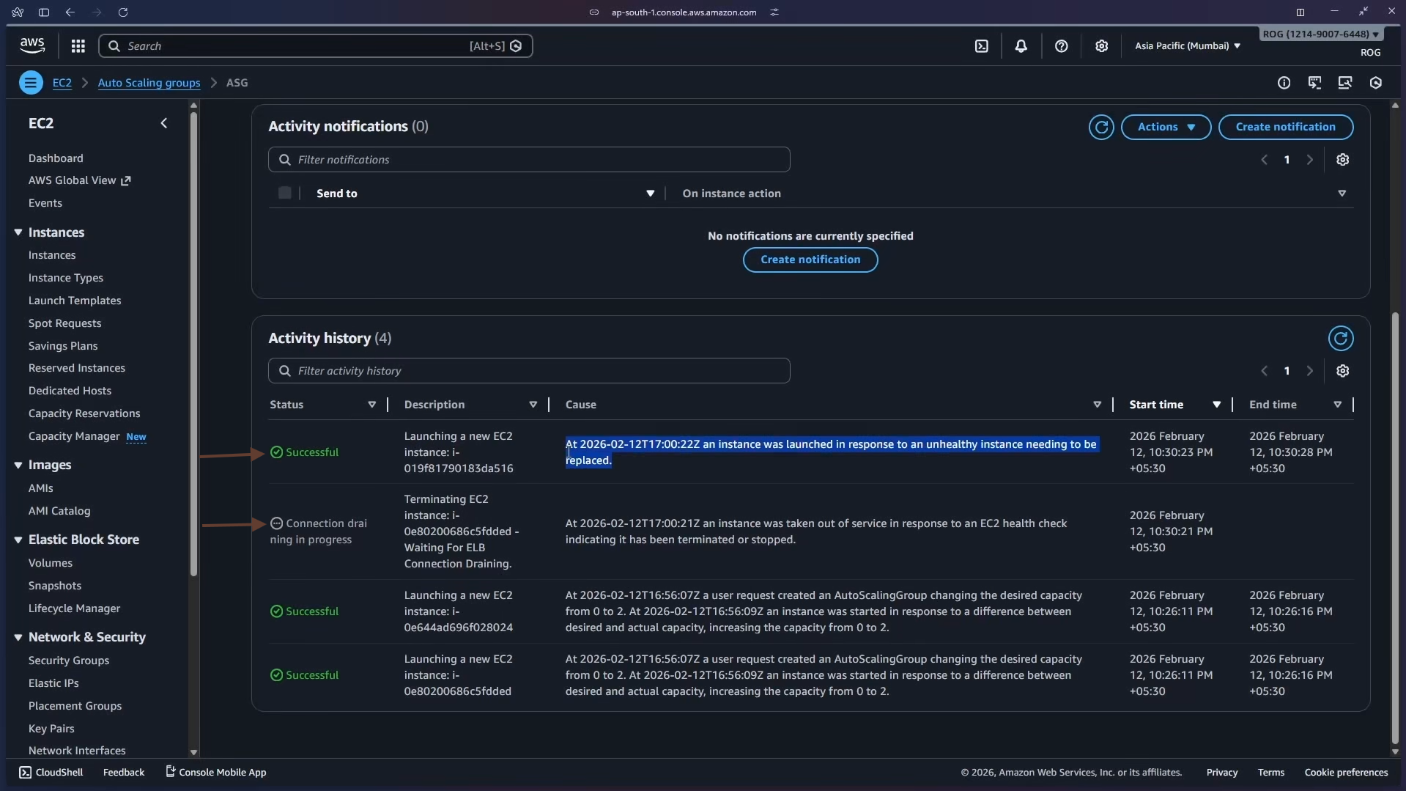The image size is (1406, 791).
Task: Open Activity notifications preferences gear
Action: pyautogui.click(x=1343, y=159)
